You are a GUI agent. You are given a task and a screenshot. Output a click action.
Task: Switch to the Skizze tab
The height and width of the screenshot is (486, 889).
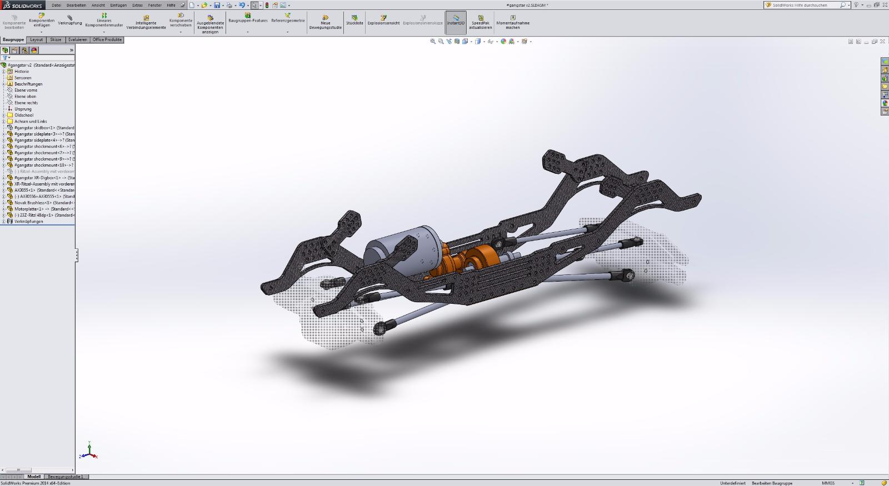coord(56,40)
